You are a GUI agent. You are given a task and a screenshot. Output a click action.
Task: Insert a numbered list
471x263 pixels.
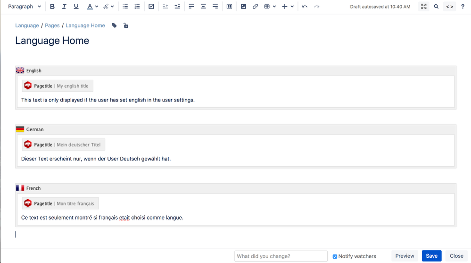coord(137,6)
